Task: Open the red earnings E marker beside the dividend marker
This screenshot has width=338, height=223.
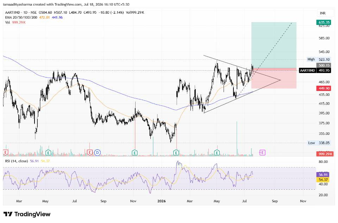Action: click(90, 153)
